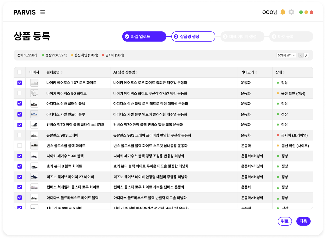Filter by 금지어 (56개)
Image resolution: width=326 pixels, height=239 pixels.
[x=113, y=55]
